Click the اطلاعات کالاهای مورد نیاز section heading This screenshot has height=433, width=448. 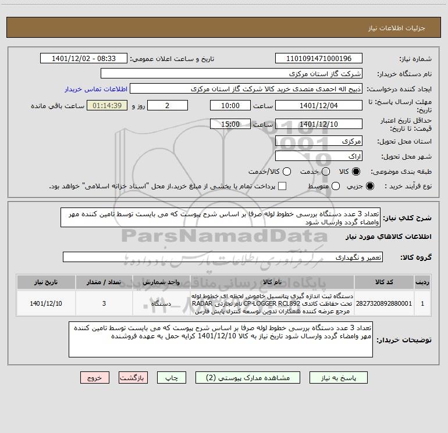[x=389, y=237]
